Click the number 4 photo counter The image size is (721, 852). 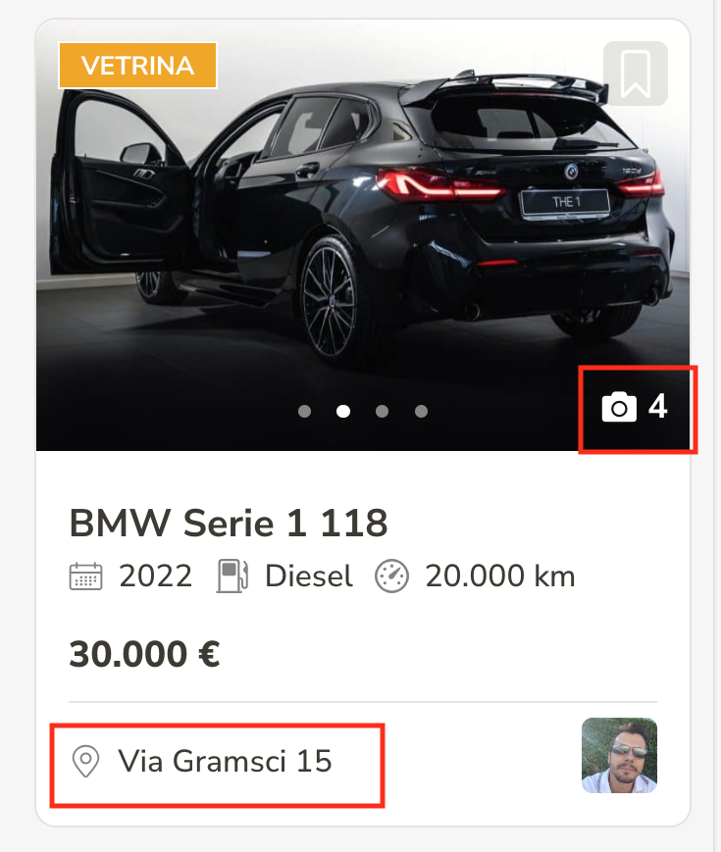(x=658, y=407)
